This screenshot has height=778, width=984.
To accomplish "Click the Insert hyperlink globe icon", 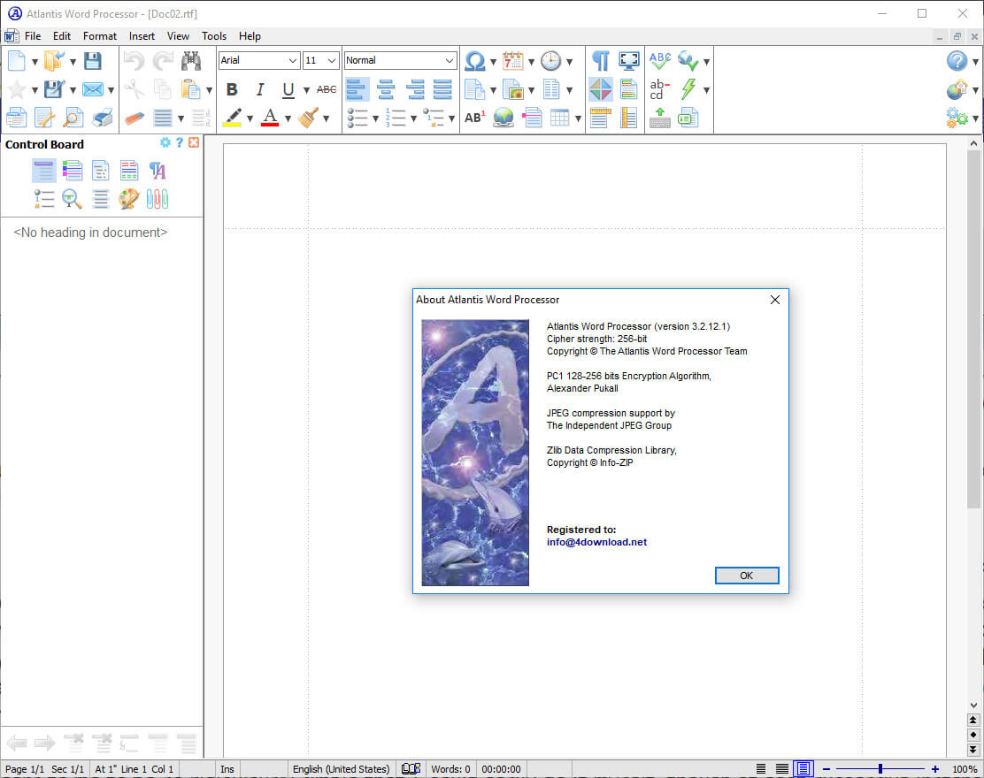I will pyautogui.click(x=504, y=118).
